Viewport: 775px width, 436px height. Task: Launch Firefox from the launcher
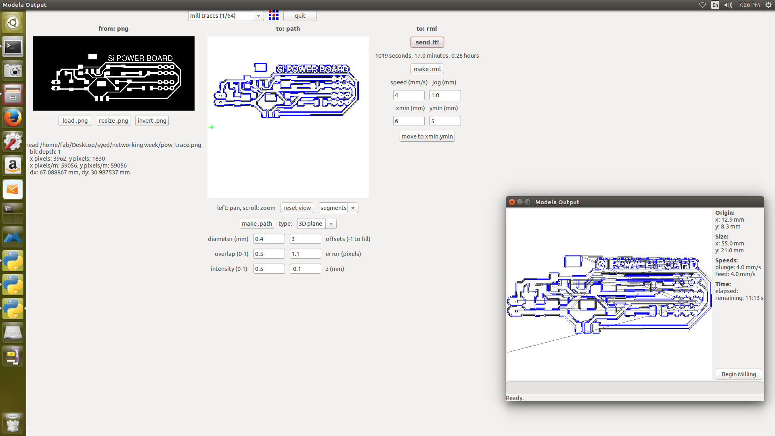point(13,118)
